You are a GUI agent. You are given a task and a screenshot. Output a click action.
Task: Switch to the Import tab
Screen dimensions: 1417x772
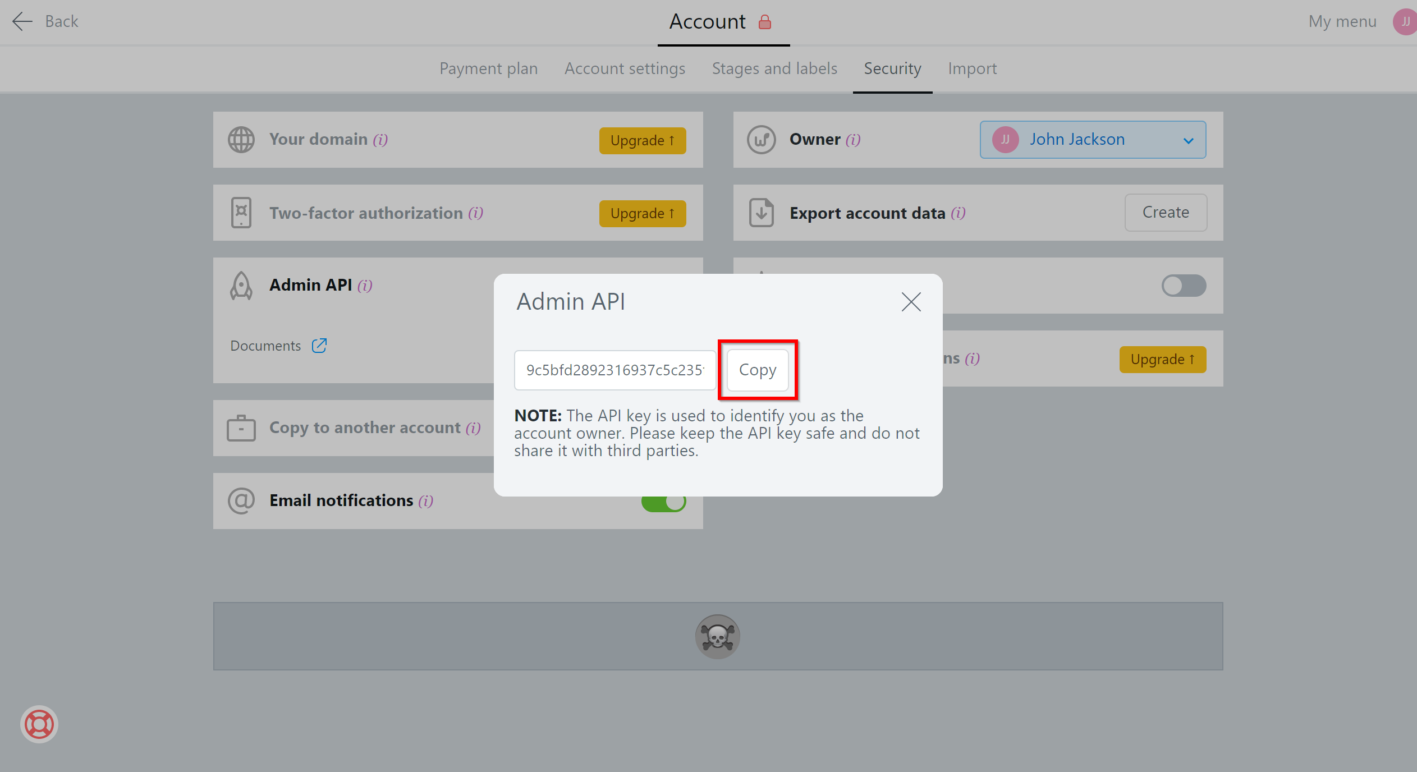(x=973, y=68)
